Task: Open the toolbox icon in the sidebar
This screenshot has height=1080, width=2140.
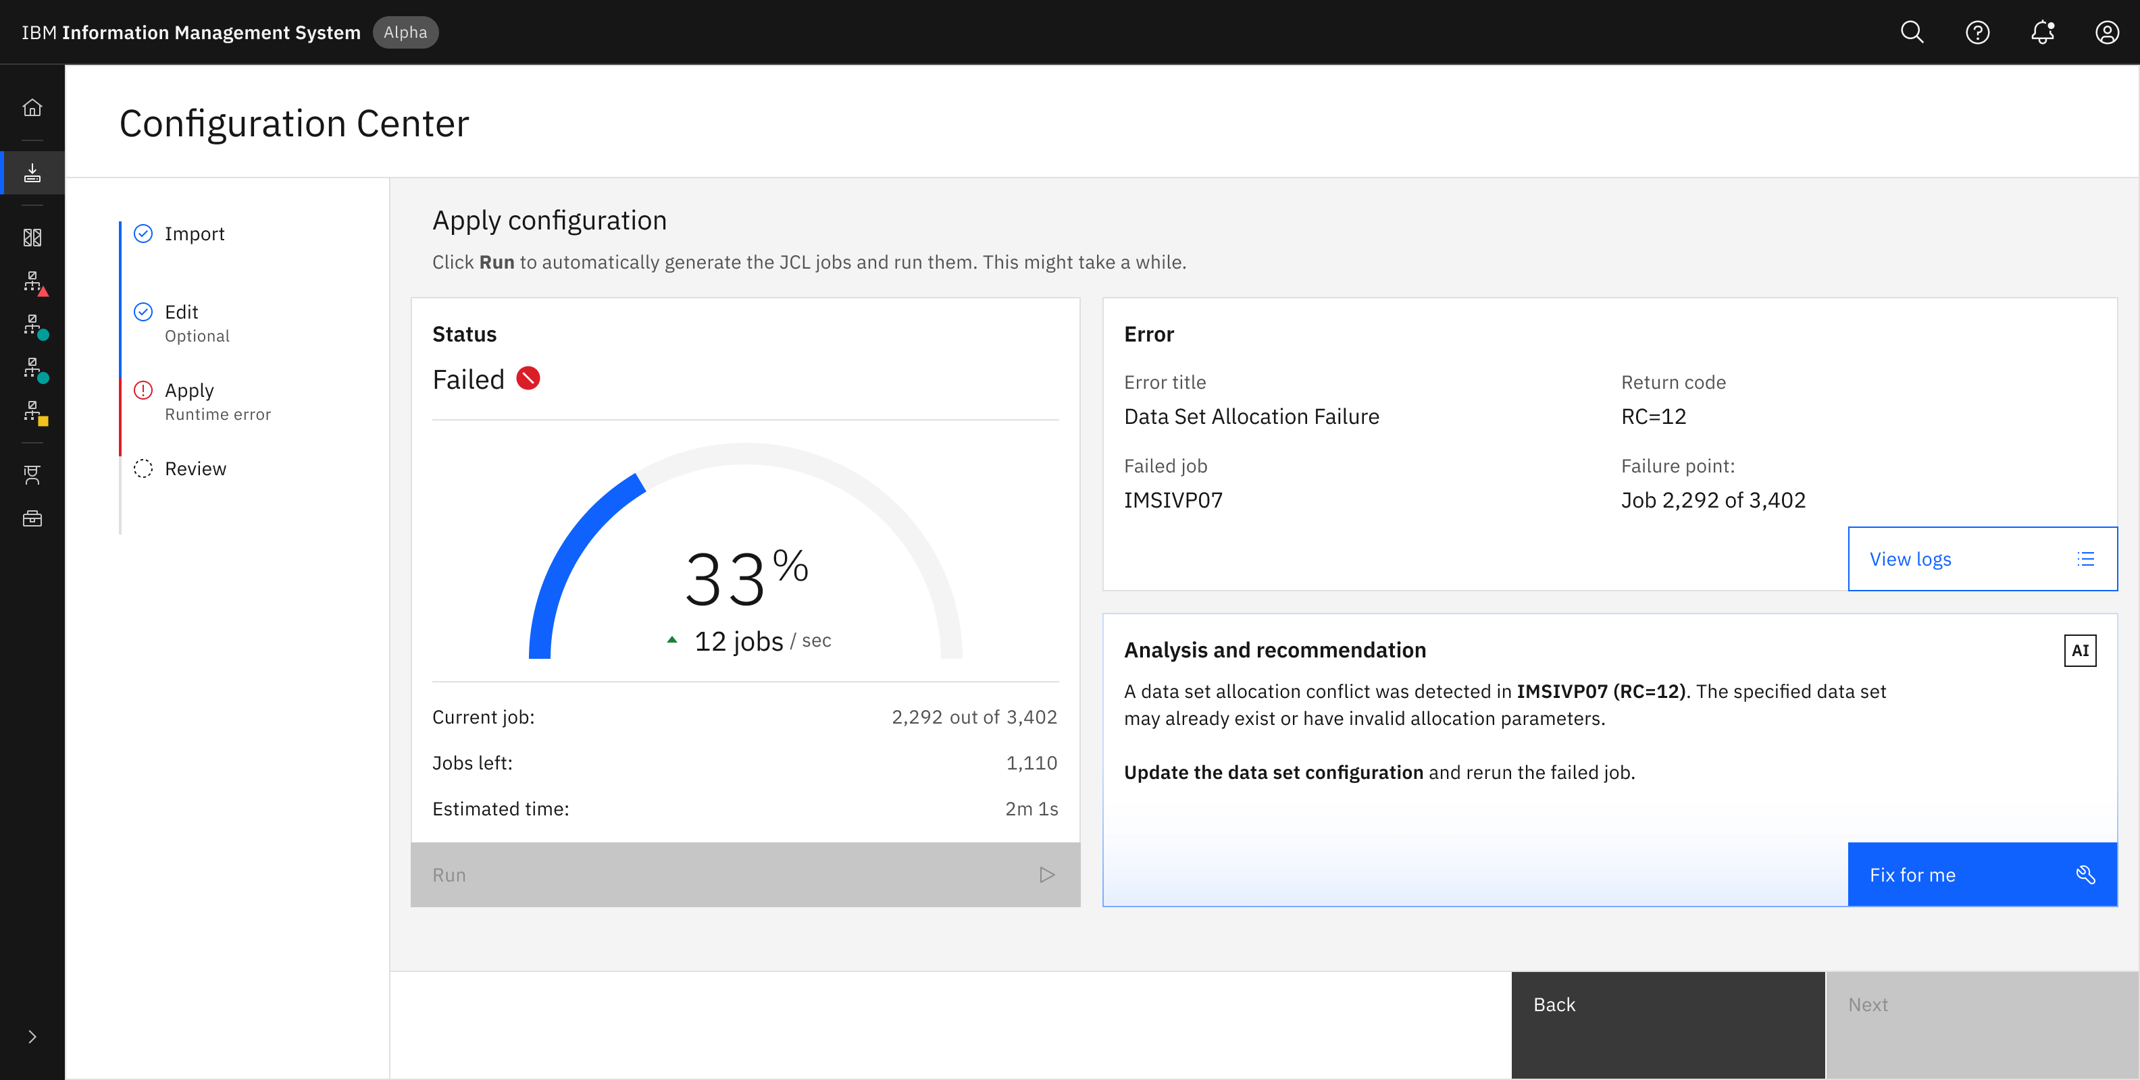Action: [32, 519]
